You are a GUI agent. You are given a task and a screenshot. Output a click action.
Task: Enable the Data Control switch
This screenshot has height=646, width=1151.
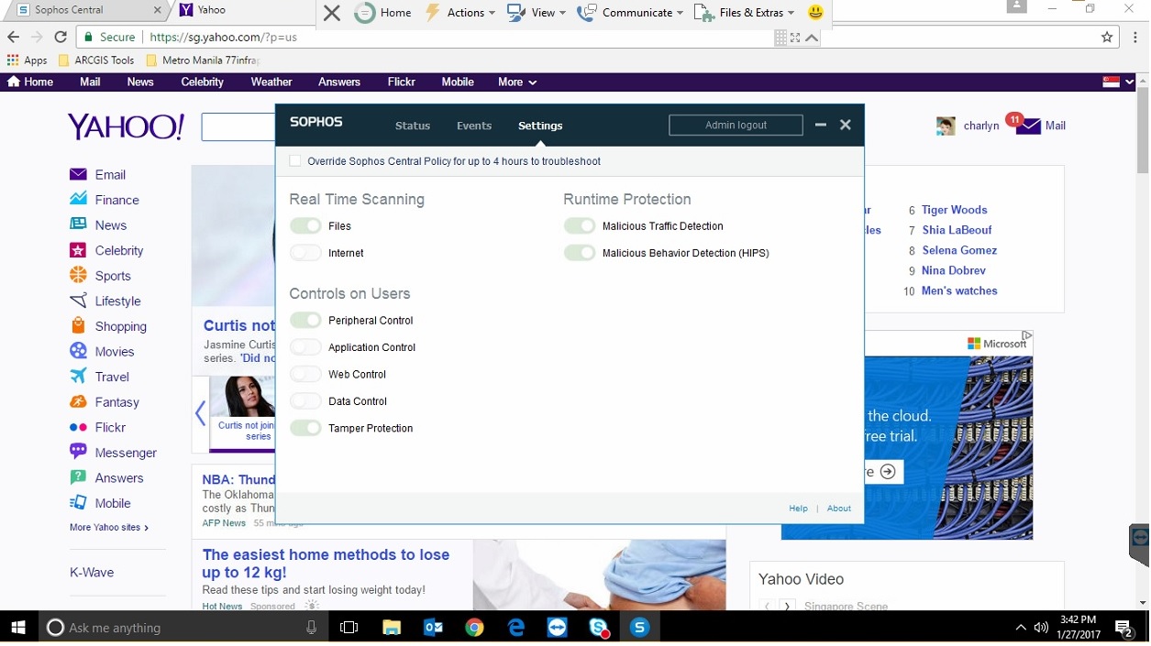(x=305, y=401)
